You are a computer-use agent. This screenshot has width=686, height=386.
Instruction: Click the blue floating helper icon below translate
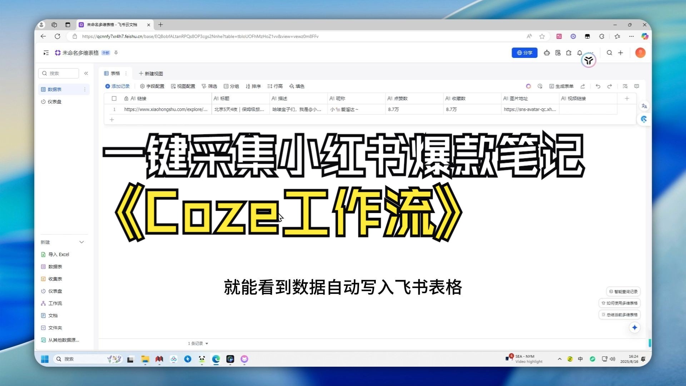coord(644,119)
